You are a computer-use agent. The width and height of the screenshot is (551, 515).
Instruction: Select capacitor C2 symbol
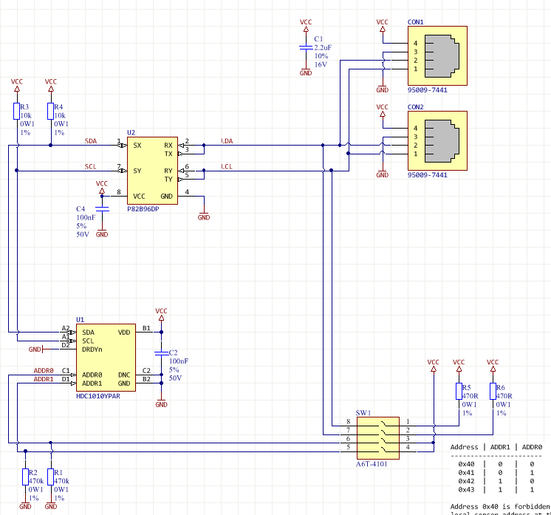point(161,353)
